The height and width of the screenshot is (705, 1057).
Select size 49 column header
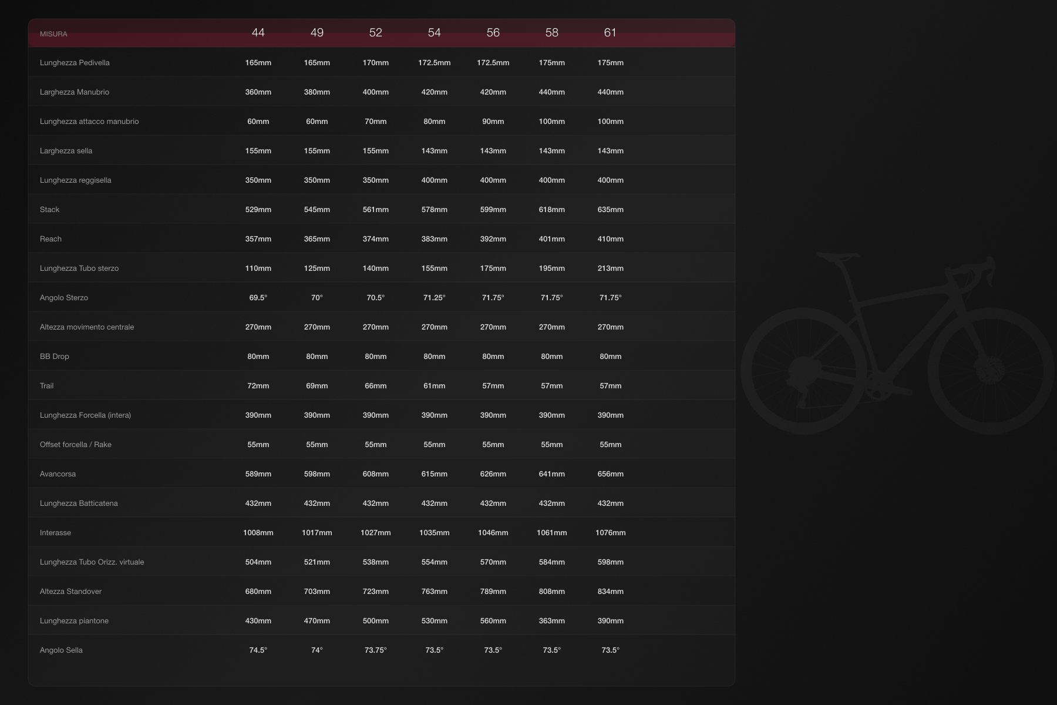coord(317,33)
